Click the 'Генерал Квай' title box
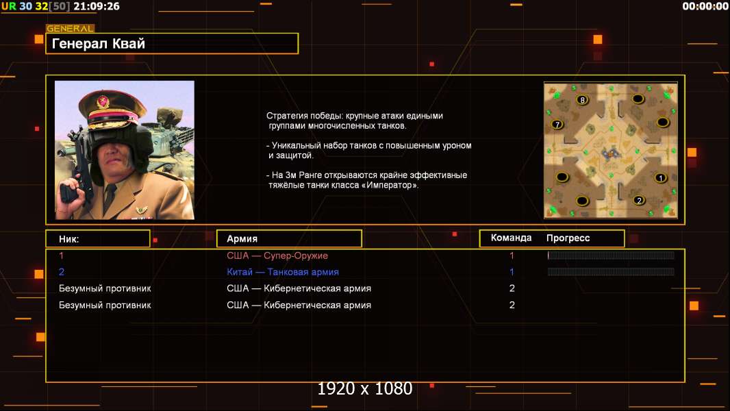The image size is (730, 411). point(172,43)
